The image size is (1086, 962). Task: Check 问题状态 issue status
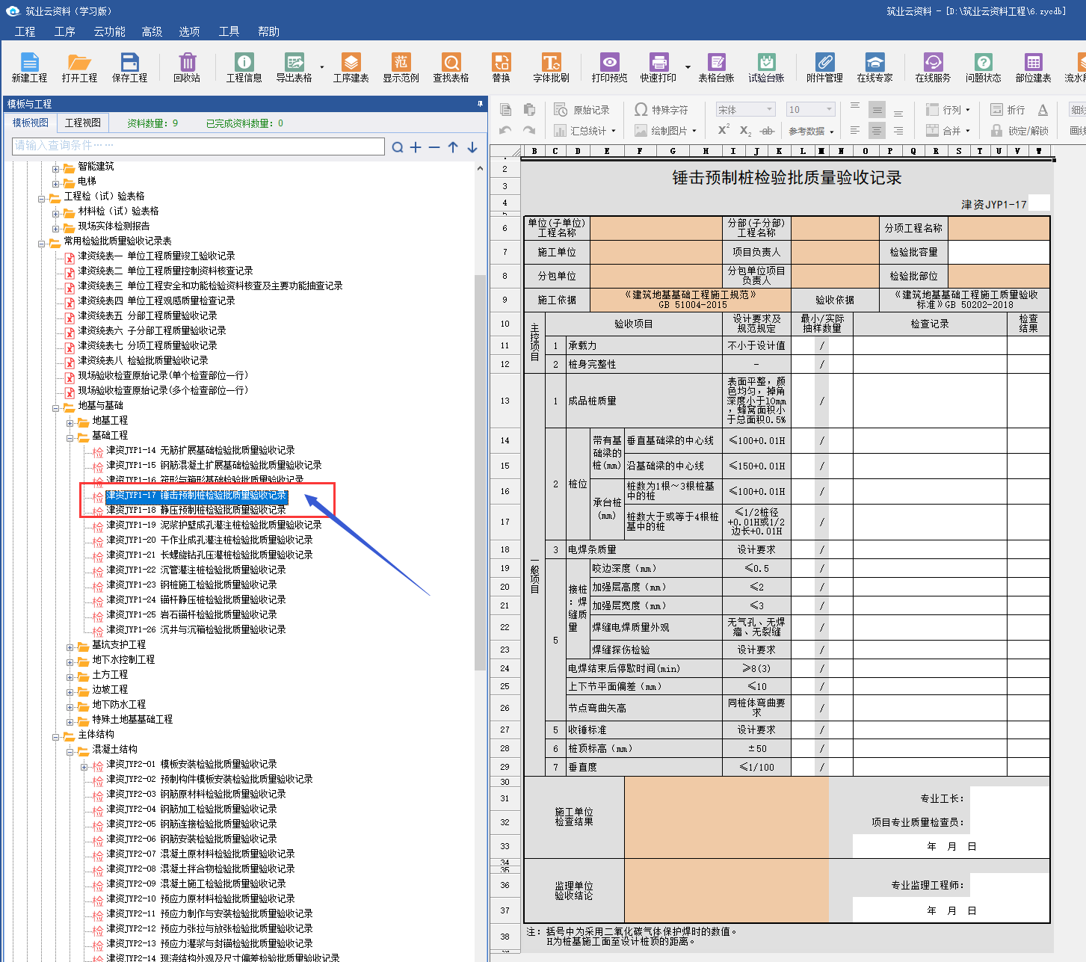pyautogui.click(x=984, y=67)
